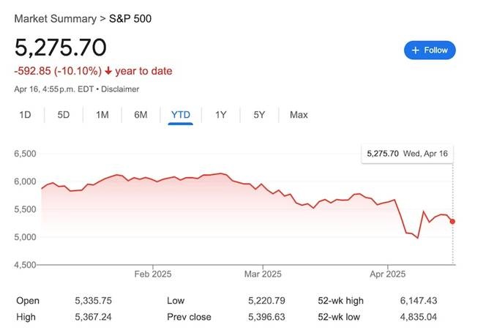Select the YTD tab

pyautogui.click(x=180, y=114)
